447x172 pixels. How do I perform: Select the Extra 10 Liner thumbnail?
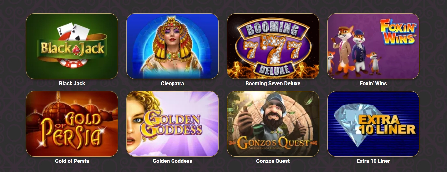coord(373,124)
